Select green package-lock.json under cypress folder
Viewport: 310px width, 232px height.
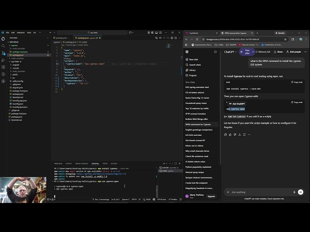pos(20,52)
